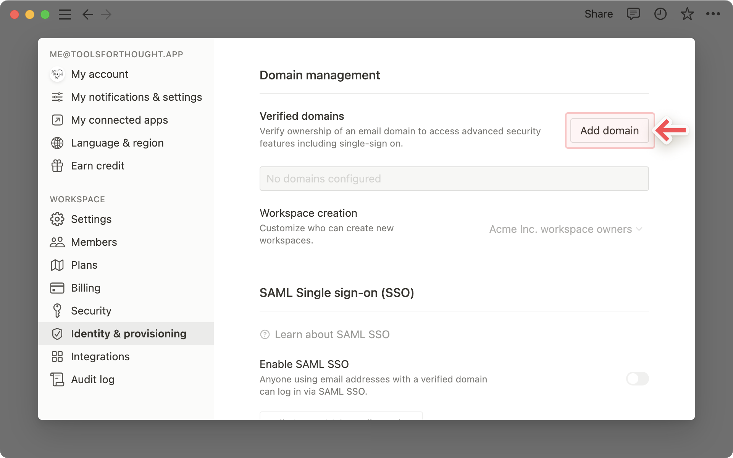733x458 pixels.
Task: Click the No domains configured field
Action: [454, 179]
